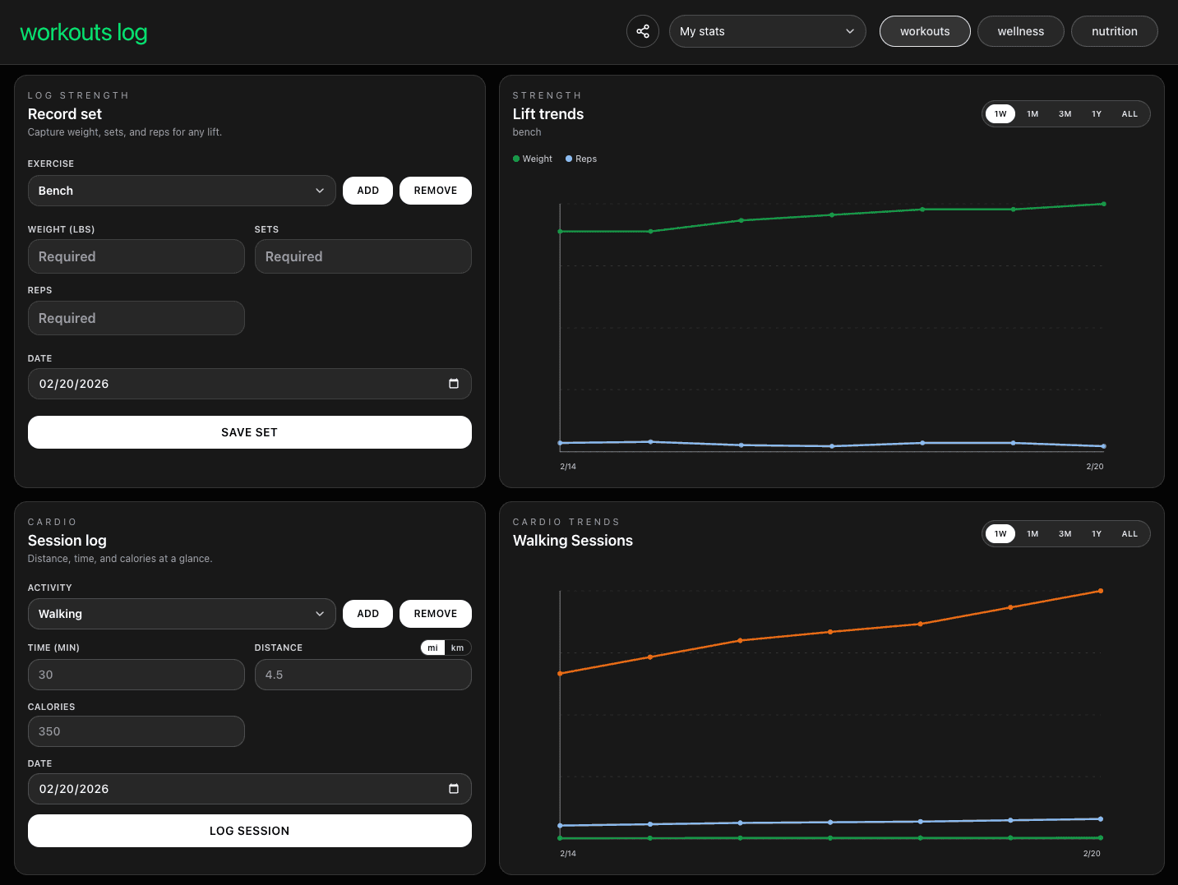Image resolution: width=1178 pixels, height=885 pixels.
Task: Open calendar picker in Session log date
Action: click(x=454, y=789)
